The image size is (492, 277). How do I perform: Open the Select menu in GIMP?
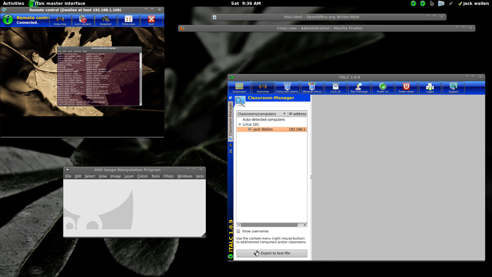(x=90, y=176)
